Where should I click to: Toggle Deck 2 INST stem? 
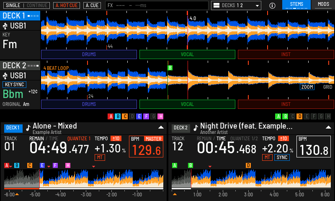(286, 104)
